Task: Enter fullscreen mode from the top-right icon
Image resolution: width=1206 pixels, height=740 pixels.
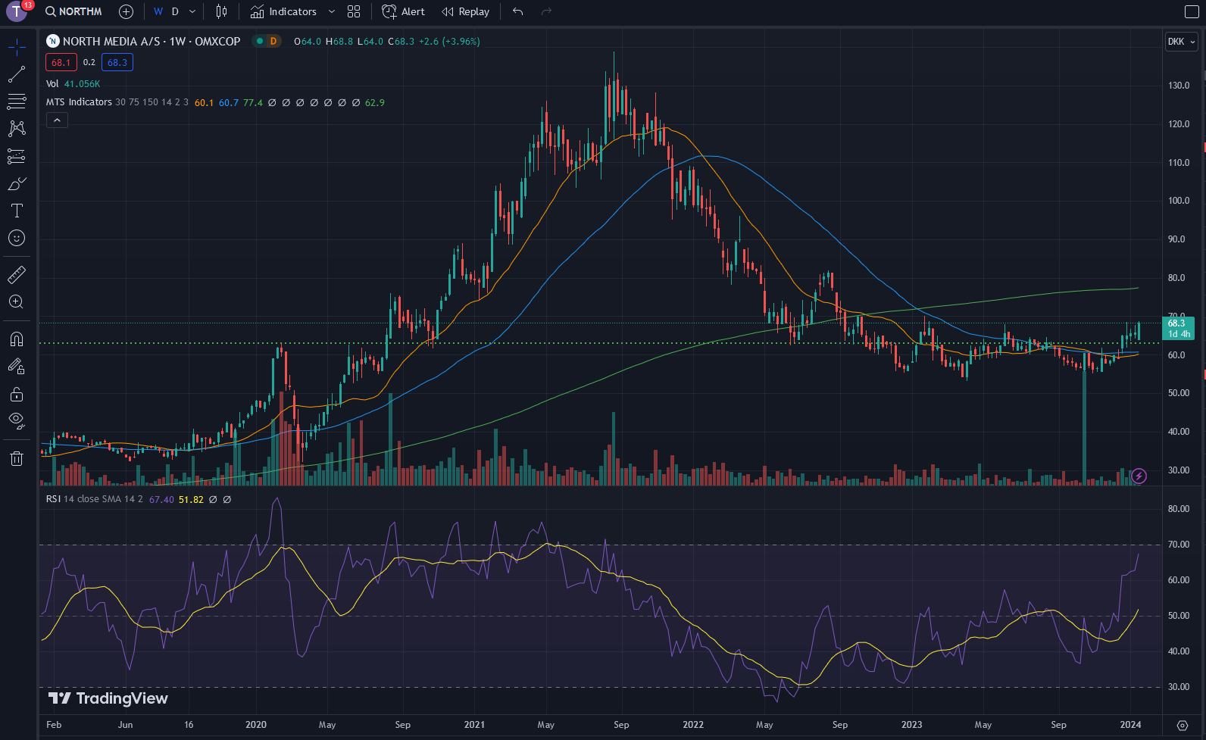Action: click(1191, 11)
